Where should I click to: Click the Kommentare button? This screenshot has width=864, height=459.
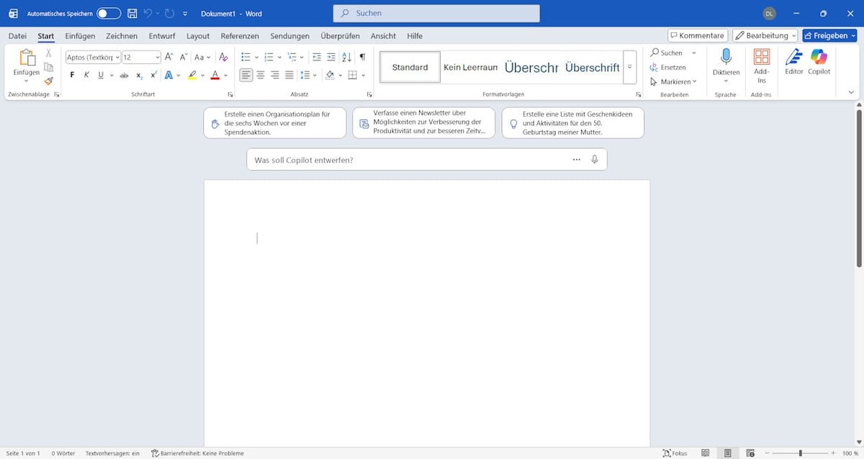point(697,35)
